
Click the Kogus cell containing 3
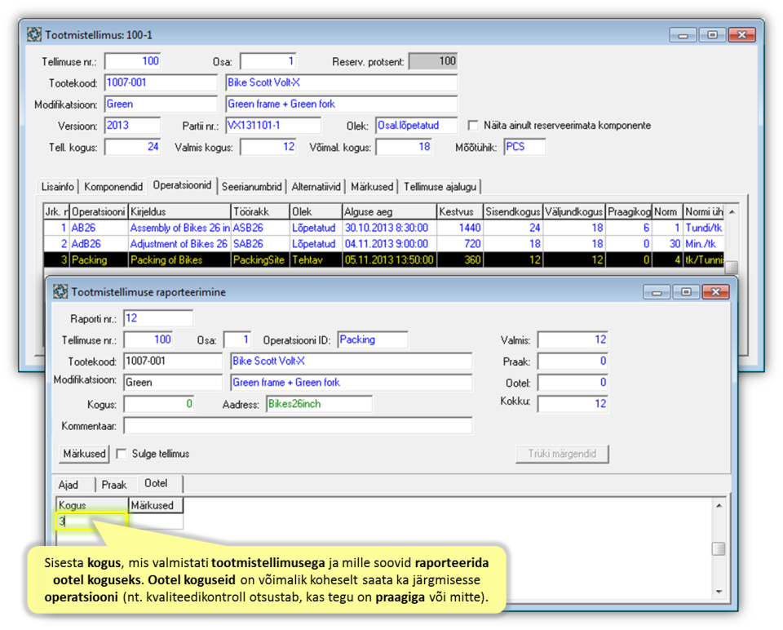(92, 521)
